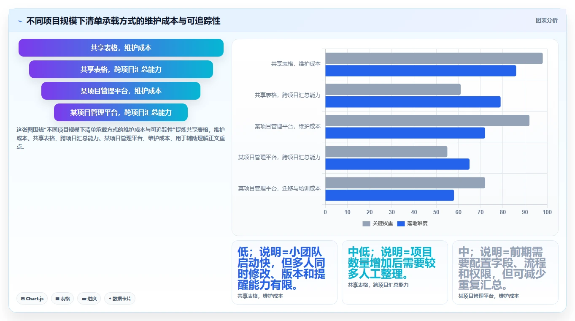Click the lightning icon beside the title
Viewport: 575px width, 321px height.
pos(20,21)
